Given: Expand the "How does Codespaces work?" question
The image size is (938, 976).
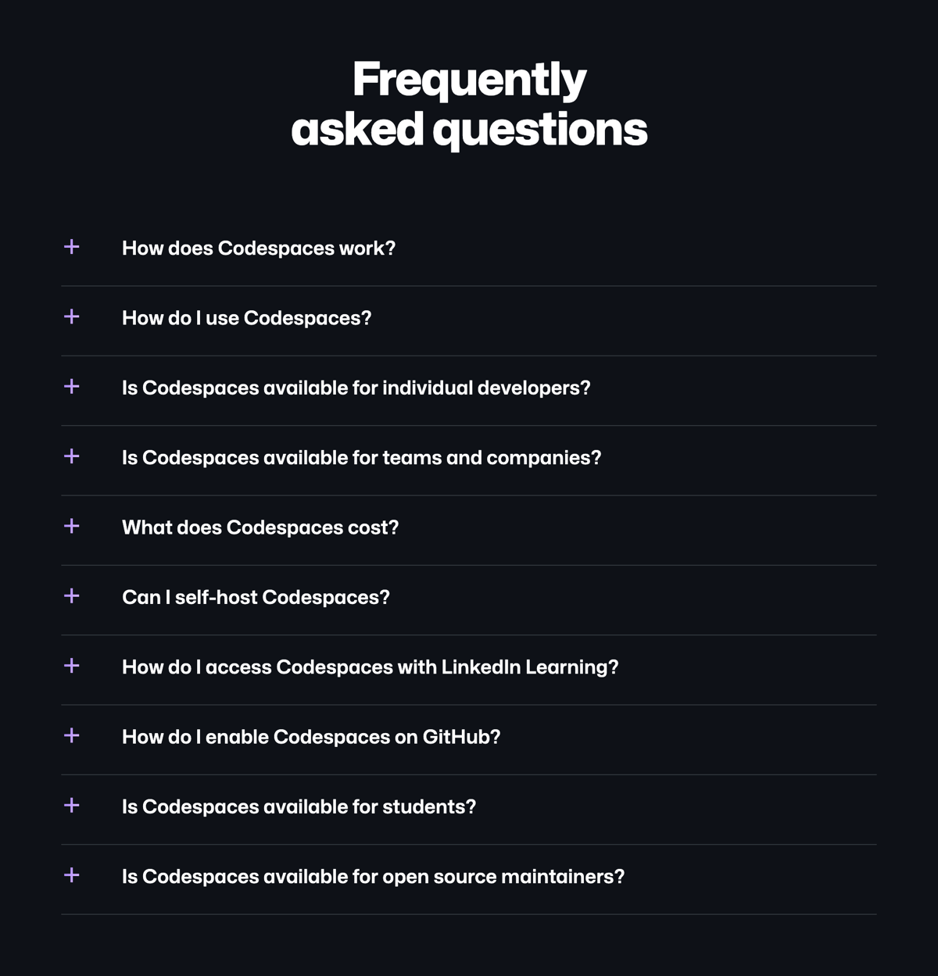Looking at the screenshot, I should click(x=71, y=248).
